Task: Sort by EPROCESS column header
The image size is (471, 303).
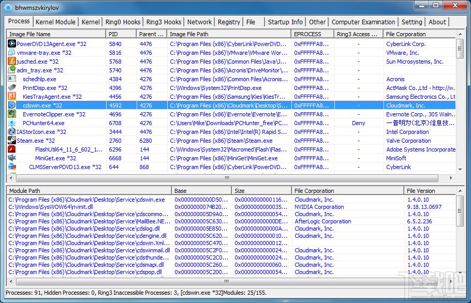Action: coord(313,34)
